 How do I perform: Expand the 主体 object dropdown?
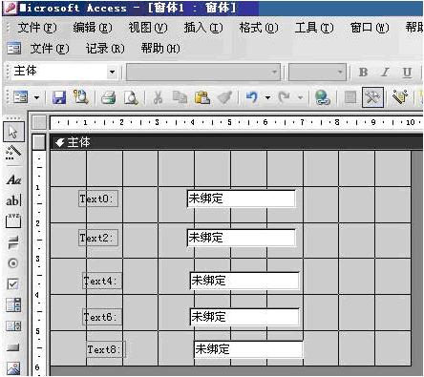(x=112, y=72)
